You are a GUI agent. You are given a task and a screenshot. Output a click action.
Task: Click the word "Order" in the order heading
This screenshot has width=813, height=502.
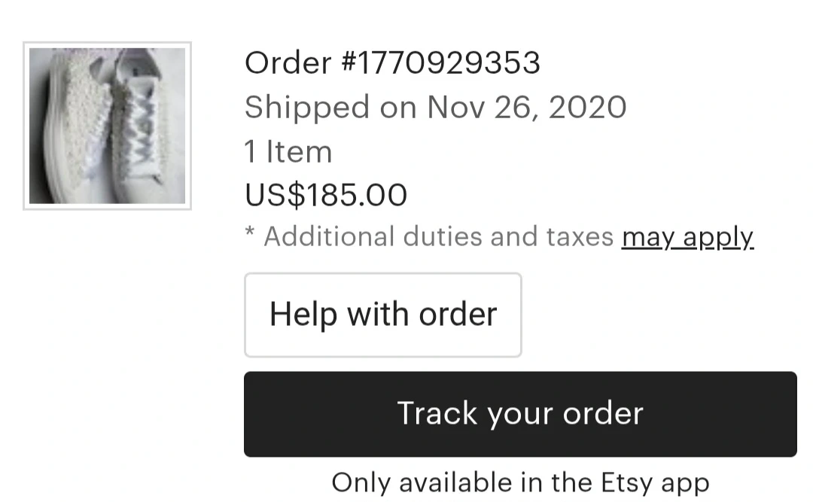click(x=288, y=63)
